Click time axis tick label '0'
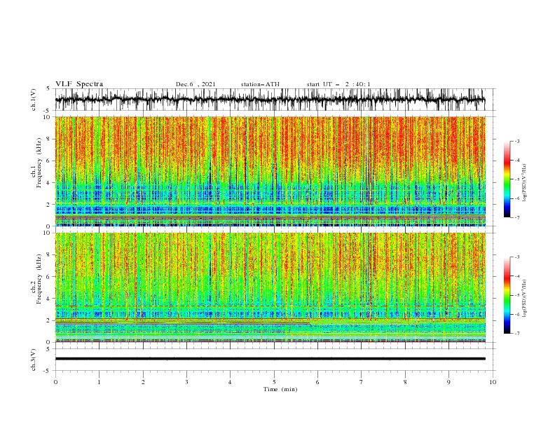 (x=55, y=382)
